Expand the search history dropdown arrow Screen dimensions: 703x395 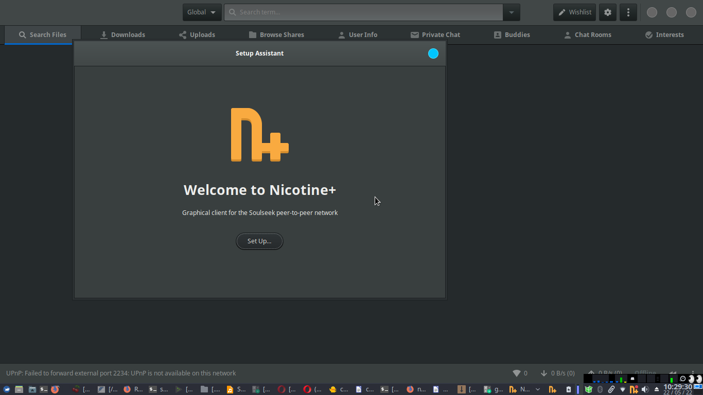[x=511, y=12]
